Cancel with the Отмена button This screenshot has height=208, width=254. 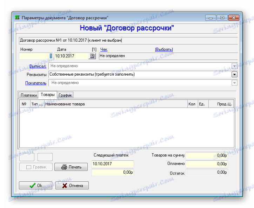point(72,185)
